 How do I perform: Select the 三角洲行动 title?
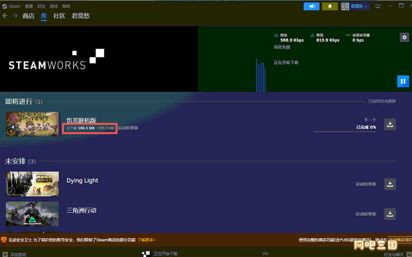[81, 211]
